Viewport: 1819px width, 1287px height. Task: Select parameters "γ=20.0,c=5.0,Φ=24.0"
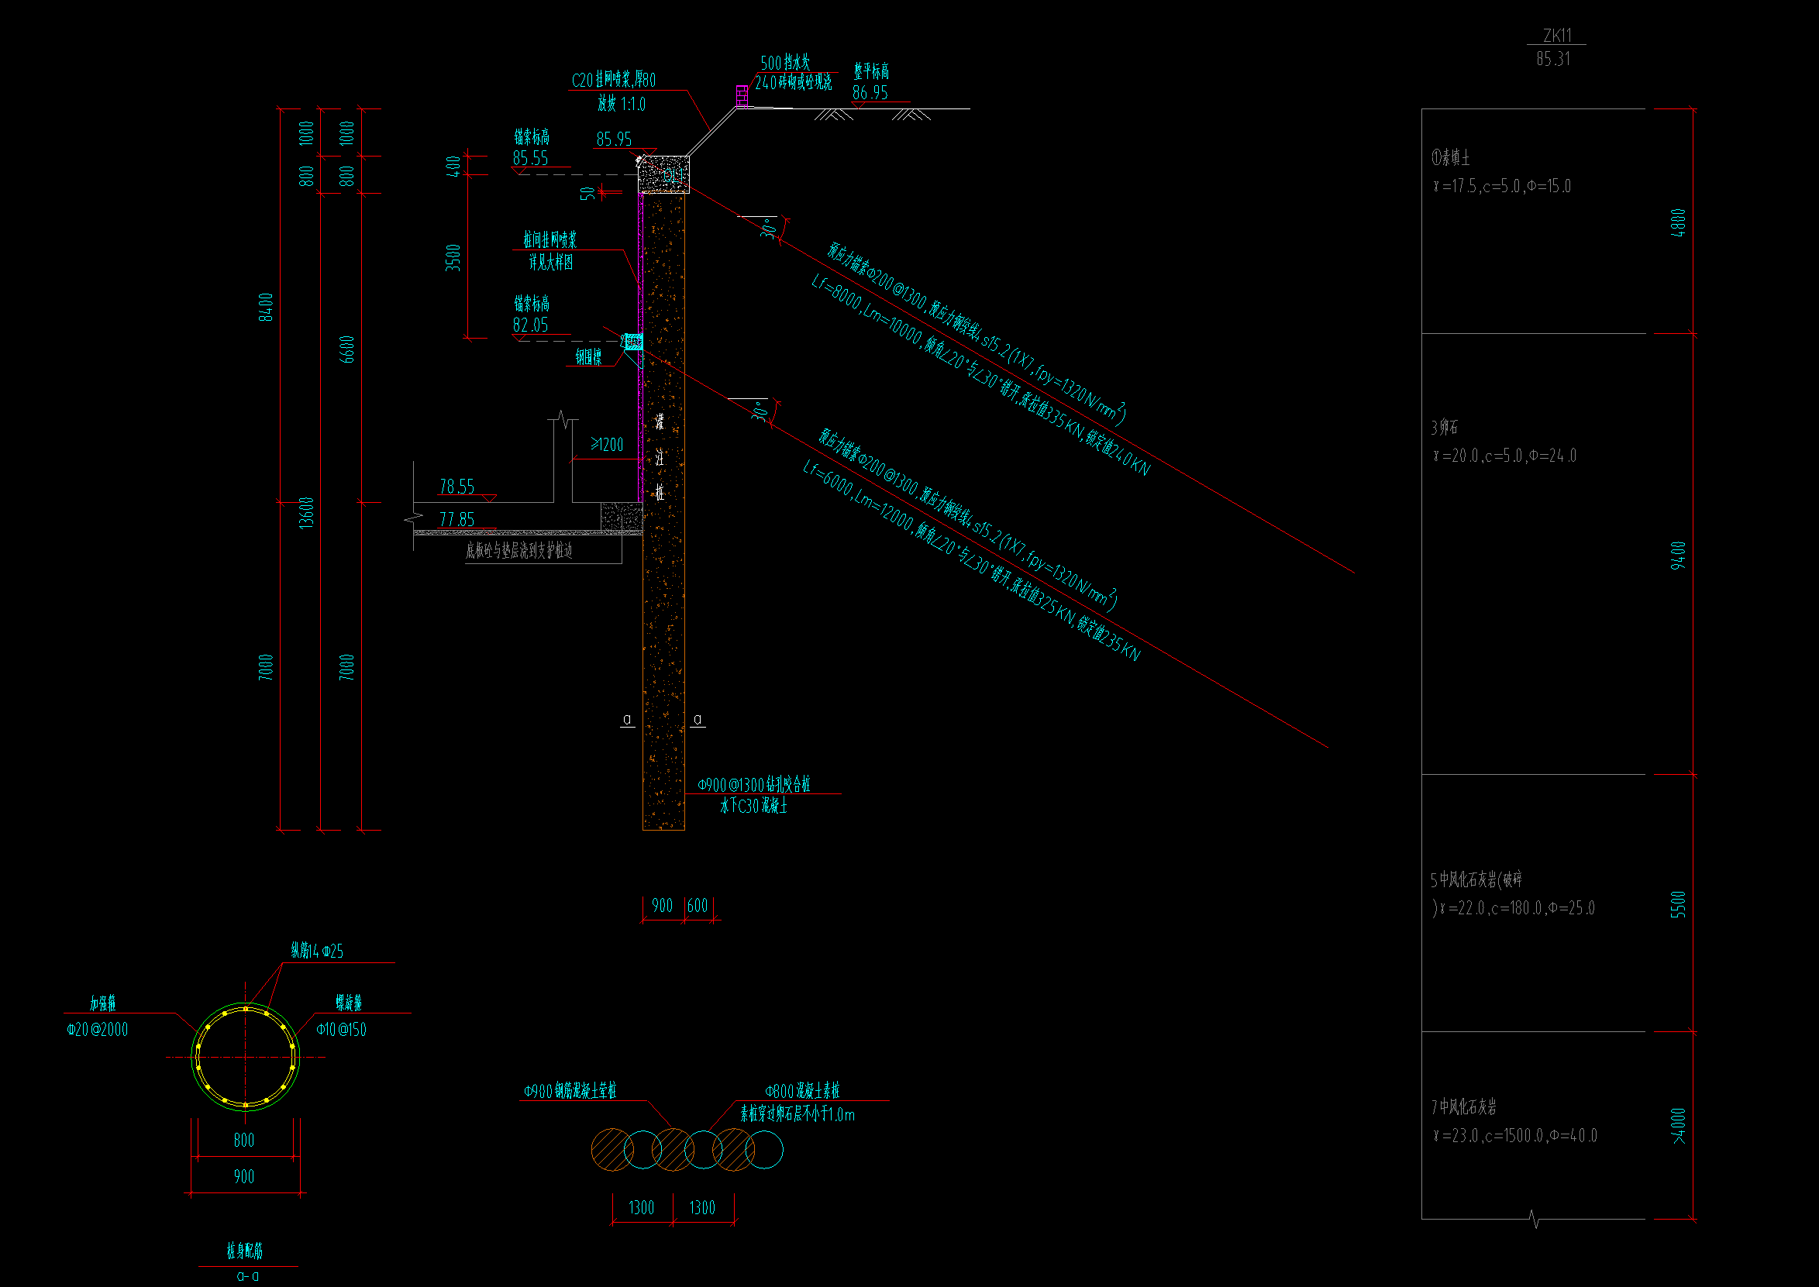(1504, 456)
